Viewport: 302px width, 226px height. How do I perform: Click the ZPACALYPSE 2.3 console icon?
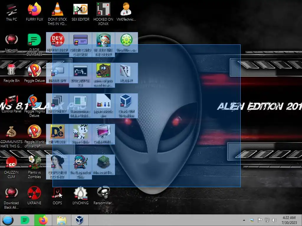pyautogui.click(x=81, y=75)
